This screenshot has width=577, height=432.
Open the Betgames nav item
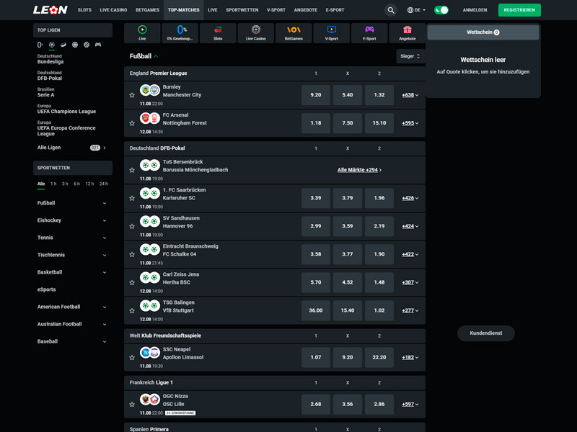148,10
